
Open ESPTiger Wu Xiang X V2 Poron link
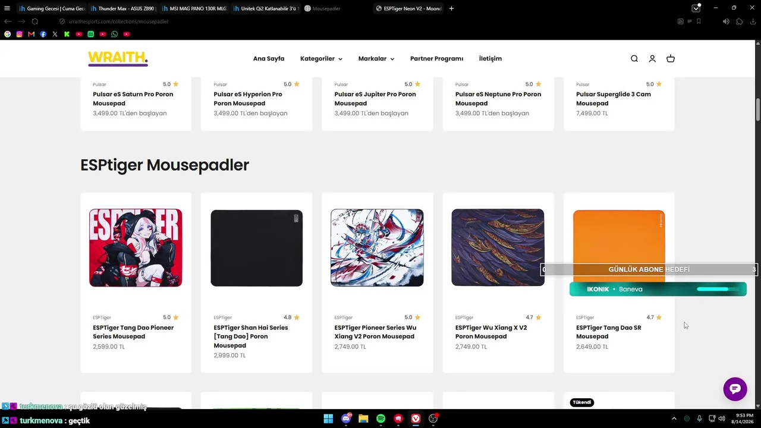[x=491, y=332]
